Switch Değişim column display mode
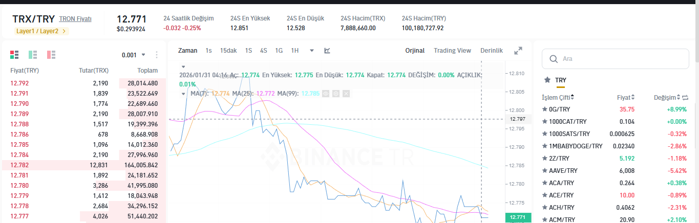This screenshot has height=223, width=699. [x=686, y=97]
